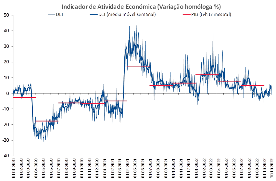
Task: Click the 01-01-2020 date axis label
Action: pos(14,168)
